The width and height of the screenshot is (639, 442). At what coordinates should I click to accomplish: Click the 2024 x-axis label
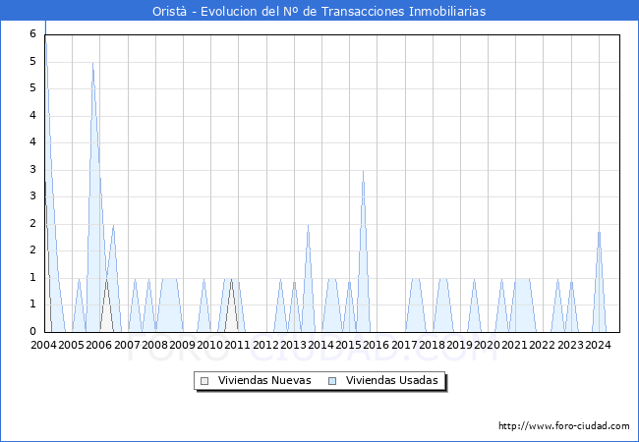[599, 345]
